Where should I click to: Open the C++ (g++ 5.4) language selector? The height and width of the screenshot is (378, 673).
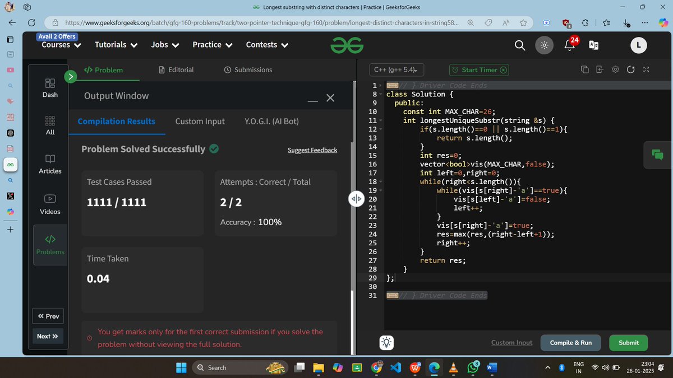coord(397,70)
